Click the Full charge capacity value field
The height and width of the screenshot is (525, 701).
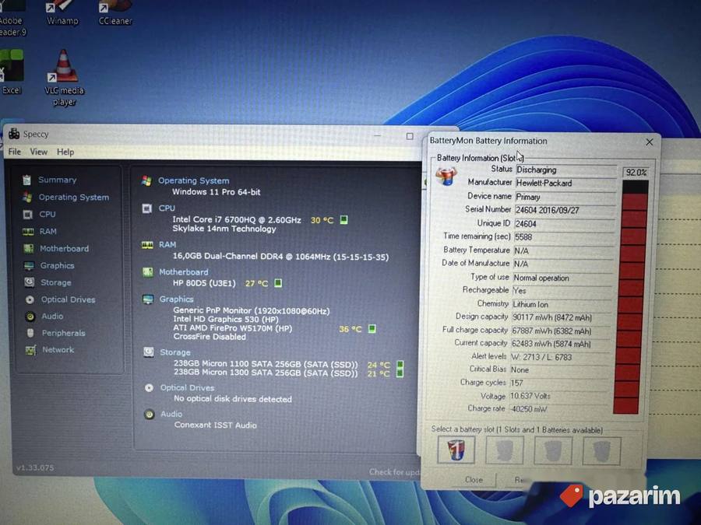pos(562,331)
